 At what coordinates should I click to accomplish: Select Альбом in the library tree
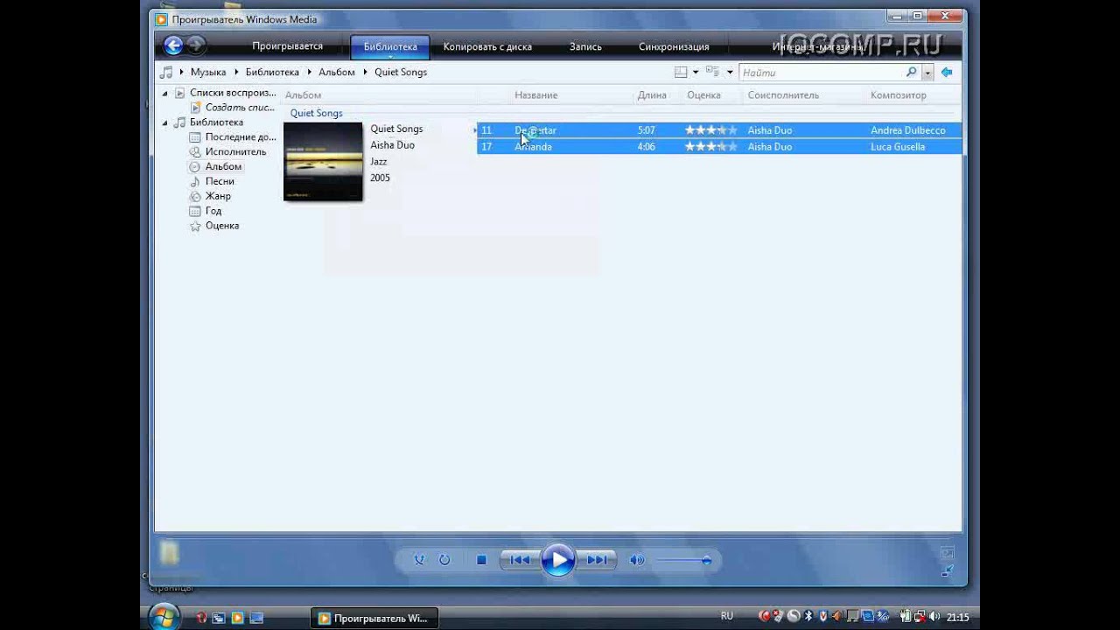223,166
